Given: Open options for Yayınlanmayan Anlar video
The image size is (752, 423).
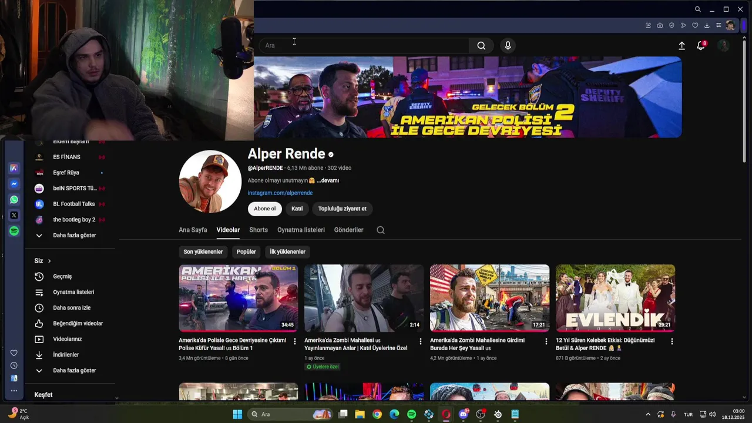Looking at the screenshot, I should point(421,341).
